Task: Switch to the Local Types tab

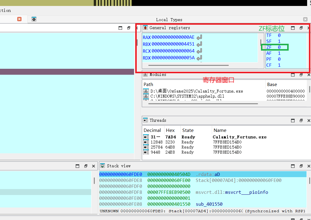Action: pyautogui.click(x=169, y=20)
